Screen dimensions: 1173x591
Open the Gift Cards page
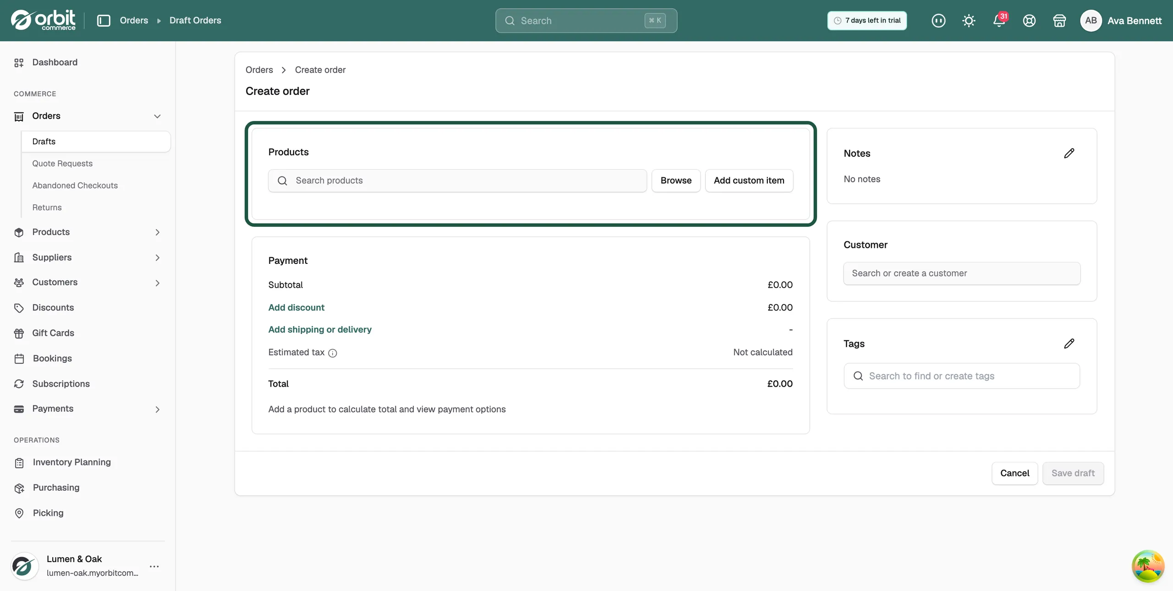(53, 333)
